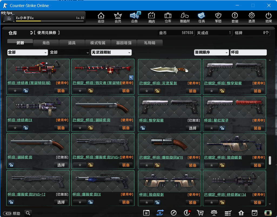This screenshot has height=217, width=277.
Task: Click the 制造所 hammer icon
Action: 185,17
